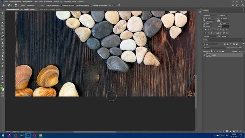
Task: Click the white background color swatch
Action: [x=3, y=90]
